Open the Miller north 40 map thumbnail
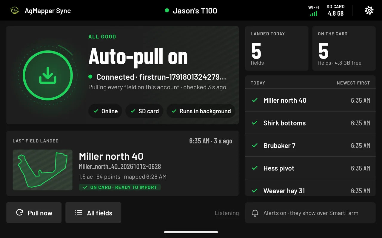The height and width of the screenshot is (238, 382). pos(43,170)
